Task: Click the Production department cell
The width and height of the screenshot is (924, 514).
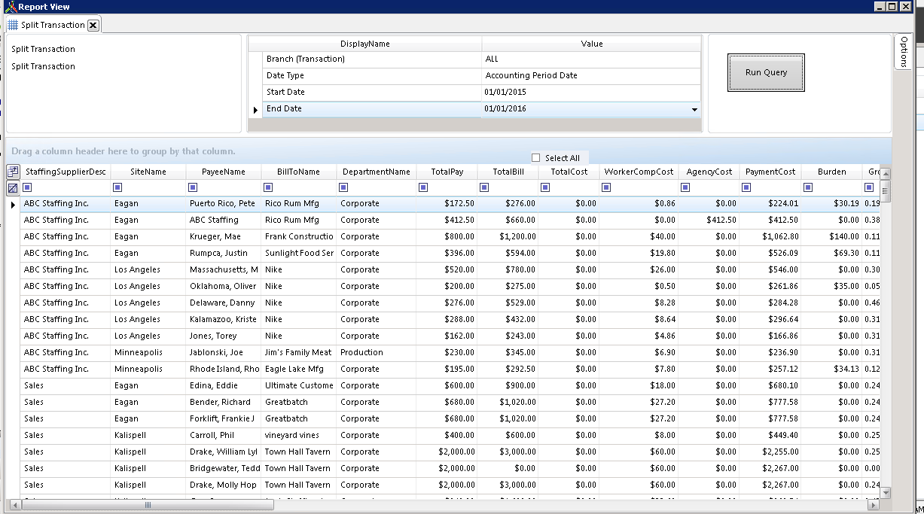Action: pos(377,353)
